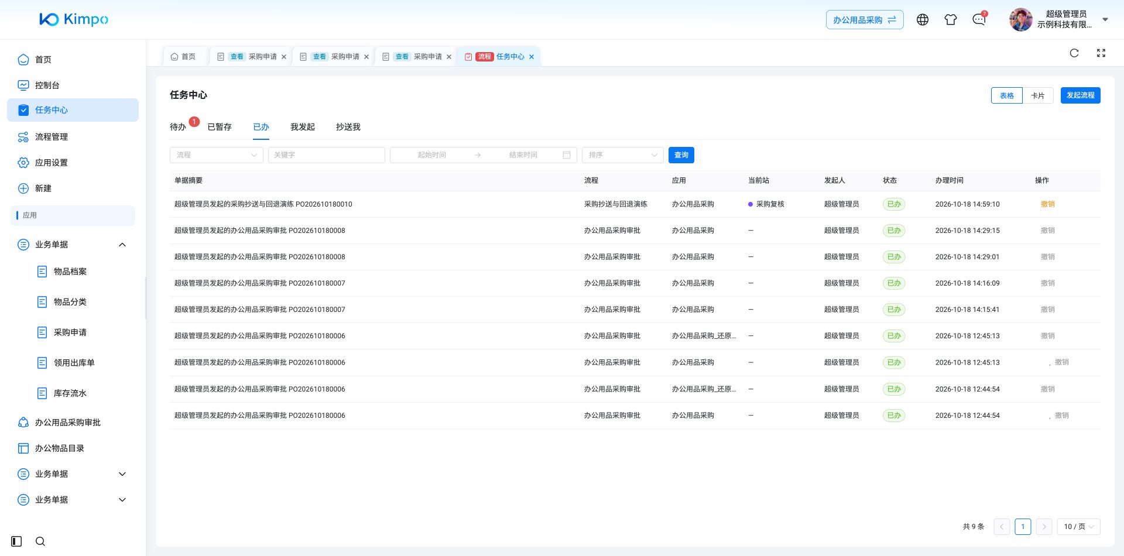Switch to 卡片 view
The image size is (1124, 556).
point(1038,95)
